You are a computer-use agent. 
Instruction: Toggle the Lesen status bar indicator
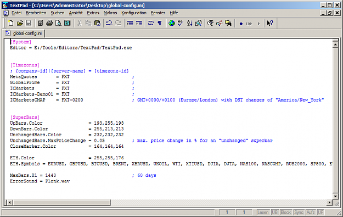click(263, 212)
